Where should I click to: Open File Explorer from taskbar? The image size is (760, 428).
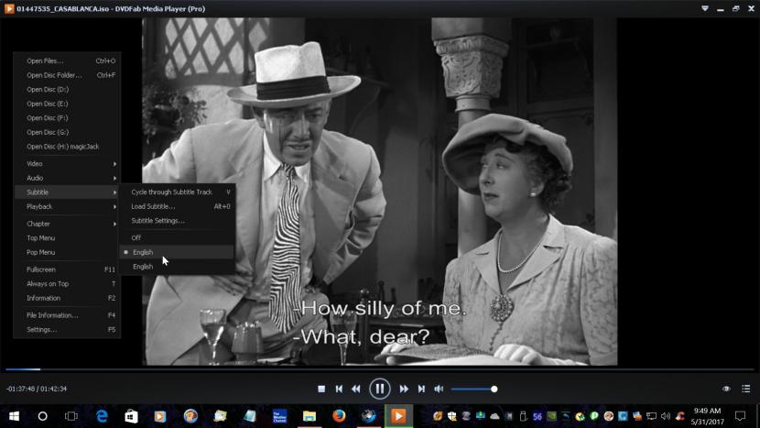[x=309, y=416]
